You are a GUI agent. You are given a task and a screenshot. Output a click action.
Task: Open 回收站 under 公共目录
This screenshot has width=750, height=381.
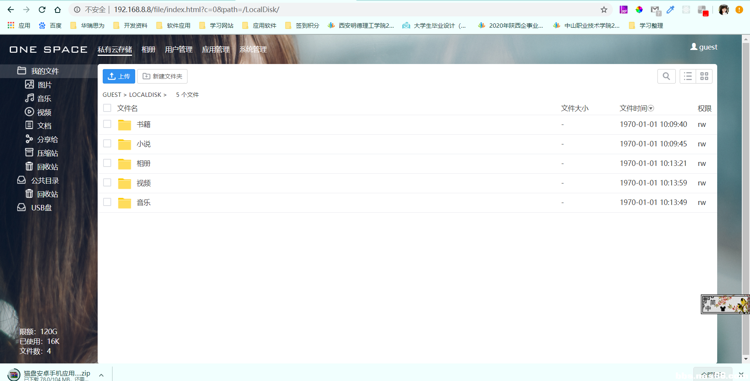(x=41, y=194)
